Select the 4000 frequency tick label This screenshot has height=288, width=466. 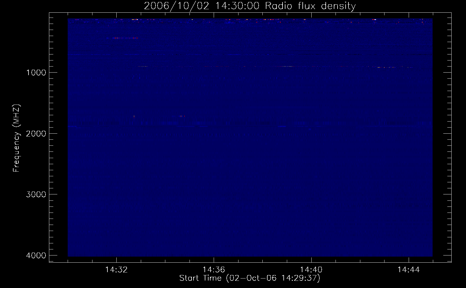[x=36, y=255]
